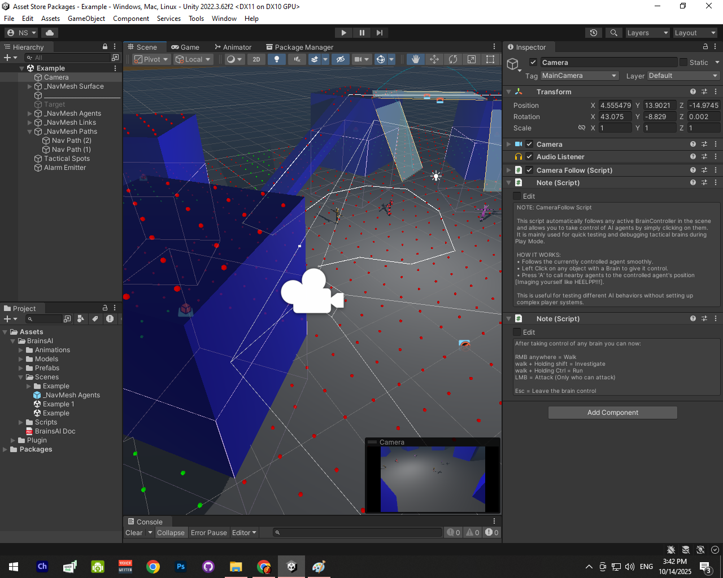Open the Undo History icon
The width and height of the screenshot is (723, 578).
[x=593, y=33]
